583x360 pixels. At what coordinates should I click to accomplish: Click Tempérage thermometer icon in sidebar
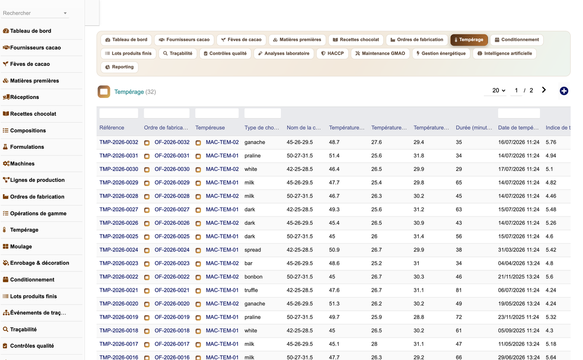[x=5, y=230]
